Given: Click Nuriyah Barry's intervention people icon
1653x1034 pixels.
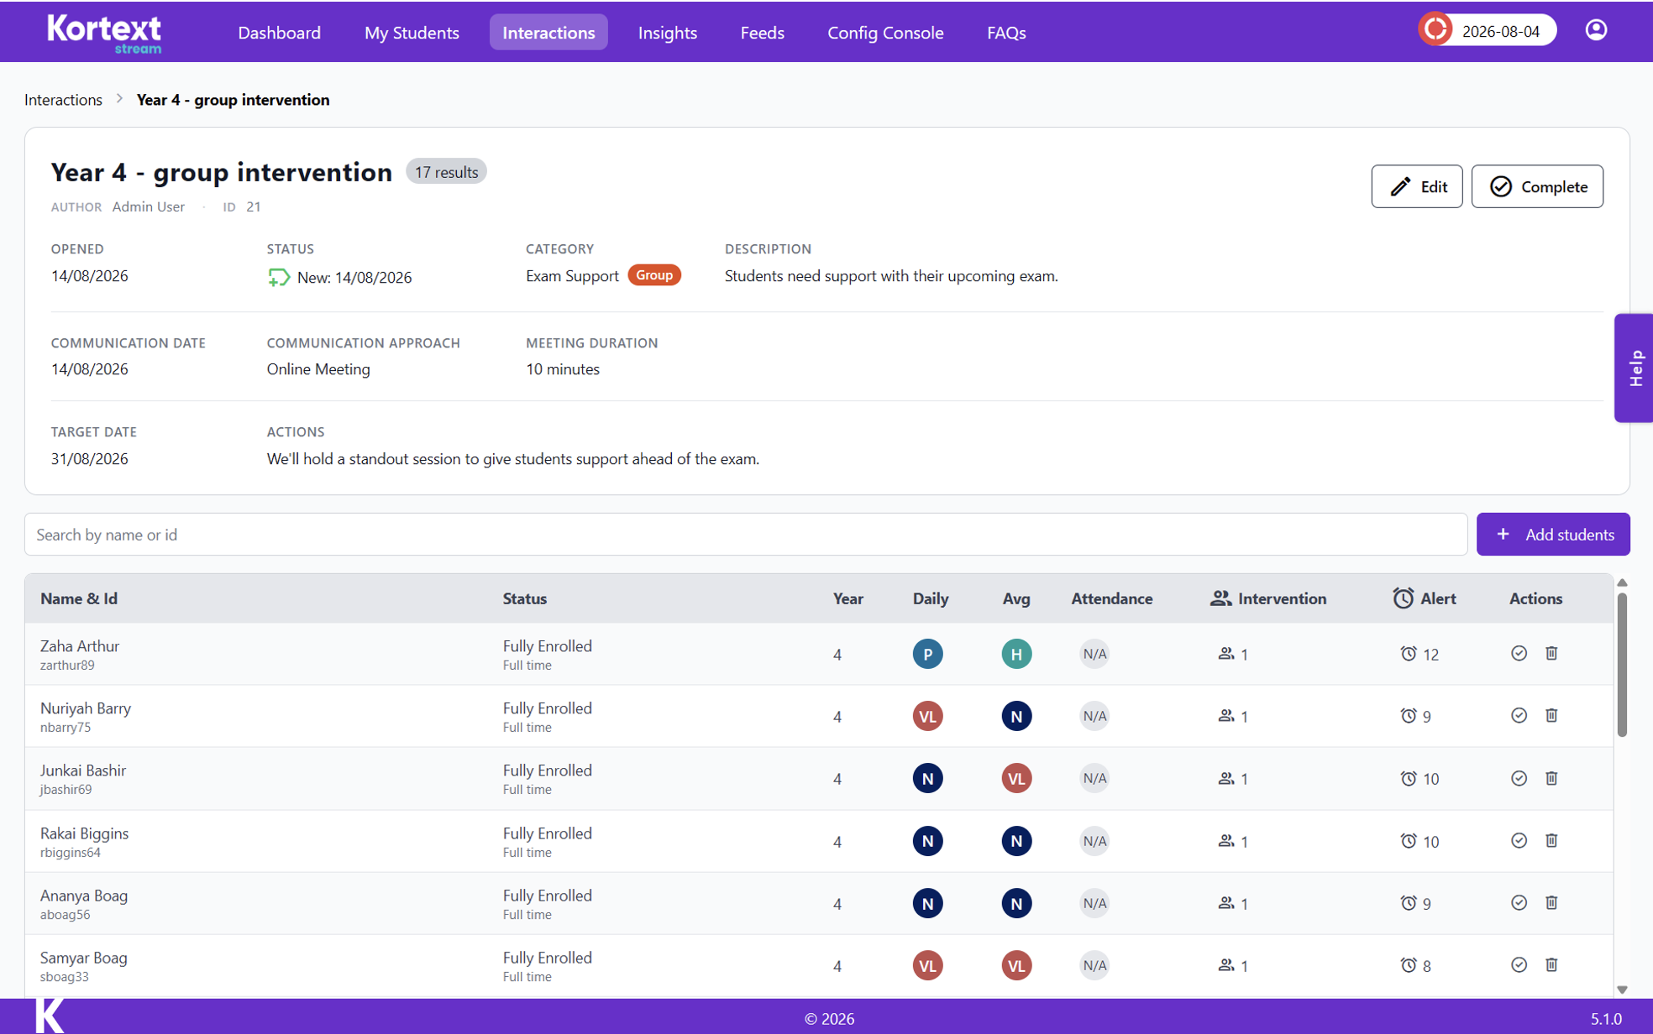Looking at the screenshot, I should (x=1226, y=716).
